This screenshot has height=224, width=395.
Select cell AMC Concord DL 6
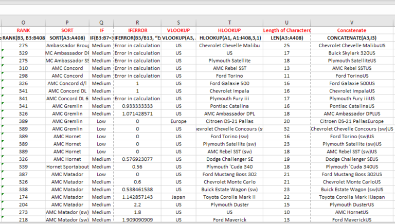point(67,99)
